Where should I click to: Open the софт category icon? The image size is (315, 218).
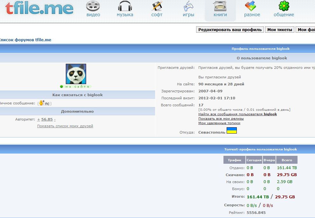(157, 6)
